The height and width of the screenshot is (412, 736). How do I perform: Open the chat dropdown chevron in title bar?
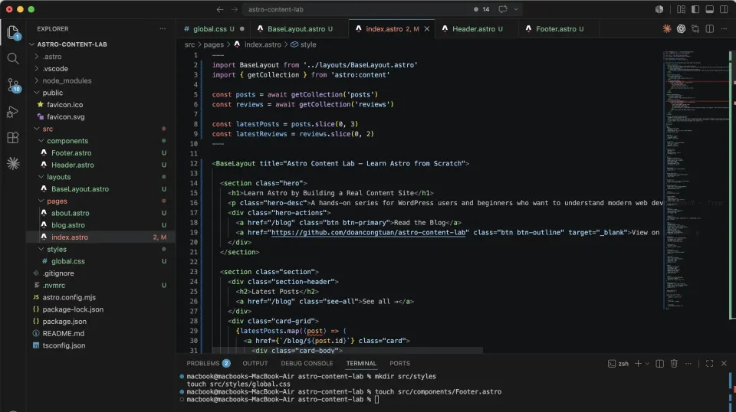coord(516,9)
